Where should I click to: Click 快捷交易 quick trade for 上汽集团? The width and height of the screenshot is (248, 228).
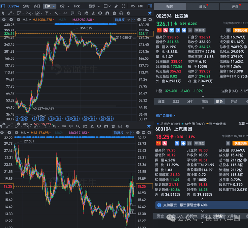click(240, 143)
